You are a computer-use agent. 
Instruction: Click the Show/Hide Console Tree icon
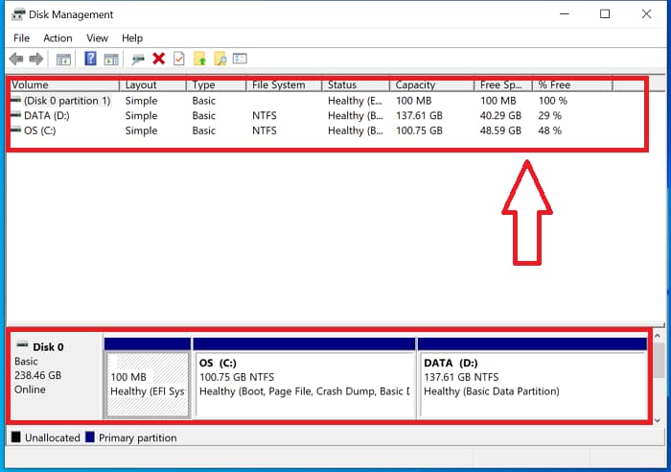[64, 59]
